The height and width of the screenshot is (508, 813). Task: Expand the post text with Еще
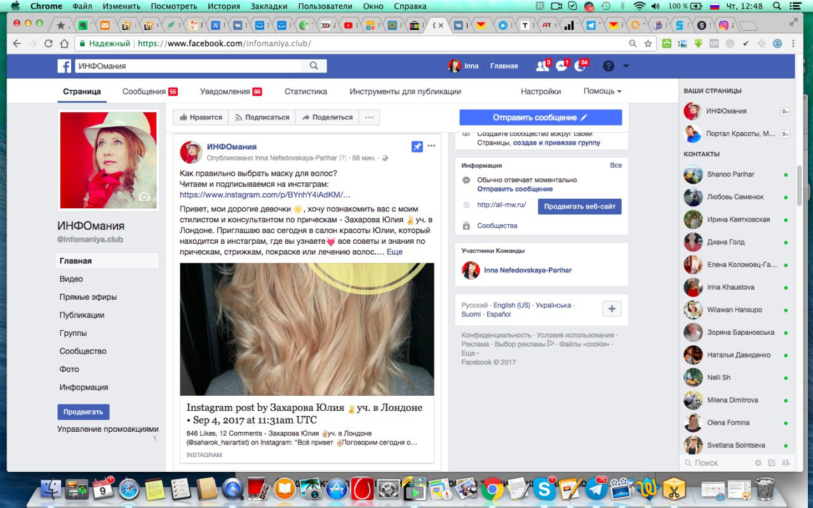tap(394, 252)
